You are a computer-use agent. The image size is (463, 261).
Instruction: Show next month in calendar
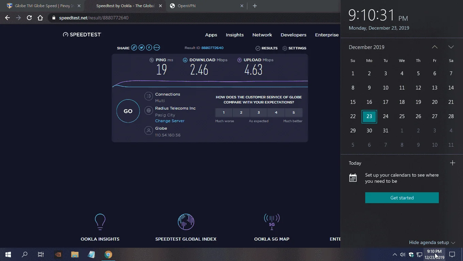click(451, 47)
